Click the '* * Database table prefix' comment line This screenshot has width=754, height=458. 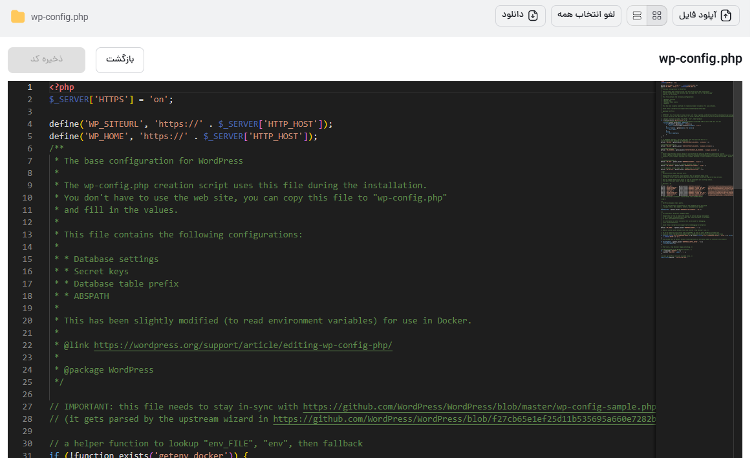click(x=116, y=284)
